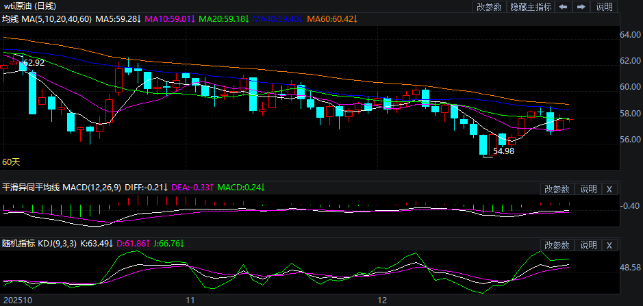Click the 60天 period label
Viewport: 643px width, 306px height.
(11, 162)
